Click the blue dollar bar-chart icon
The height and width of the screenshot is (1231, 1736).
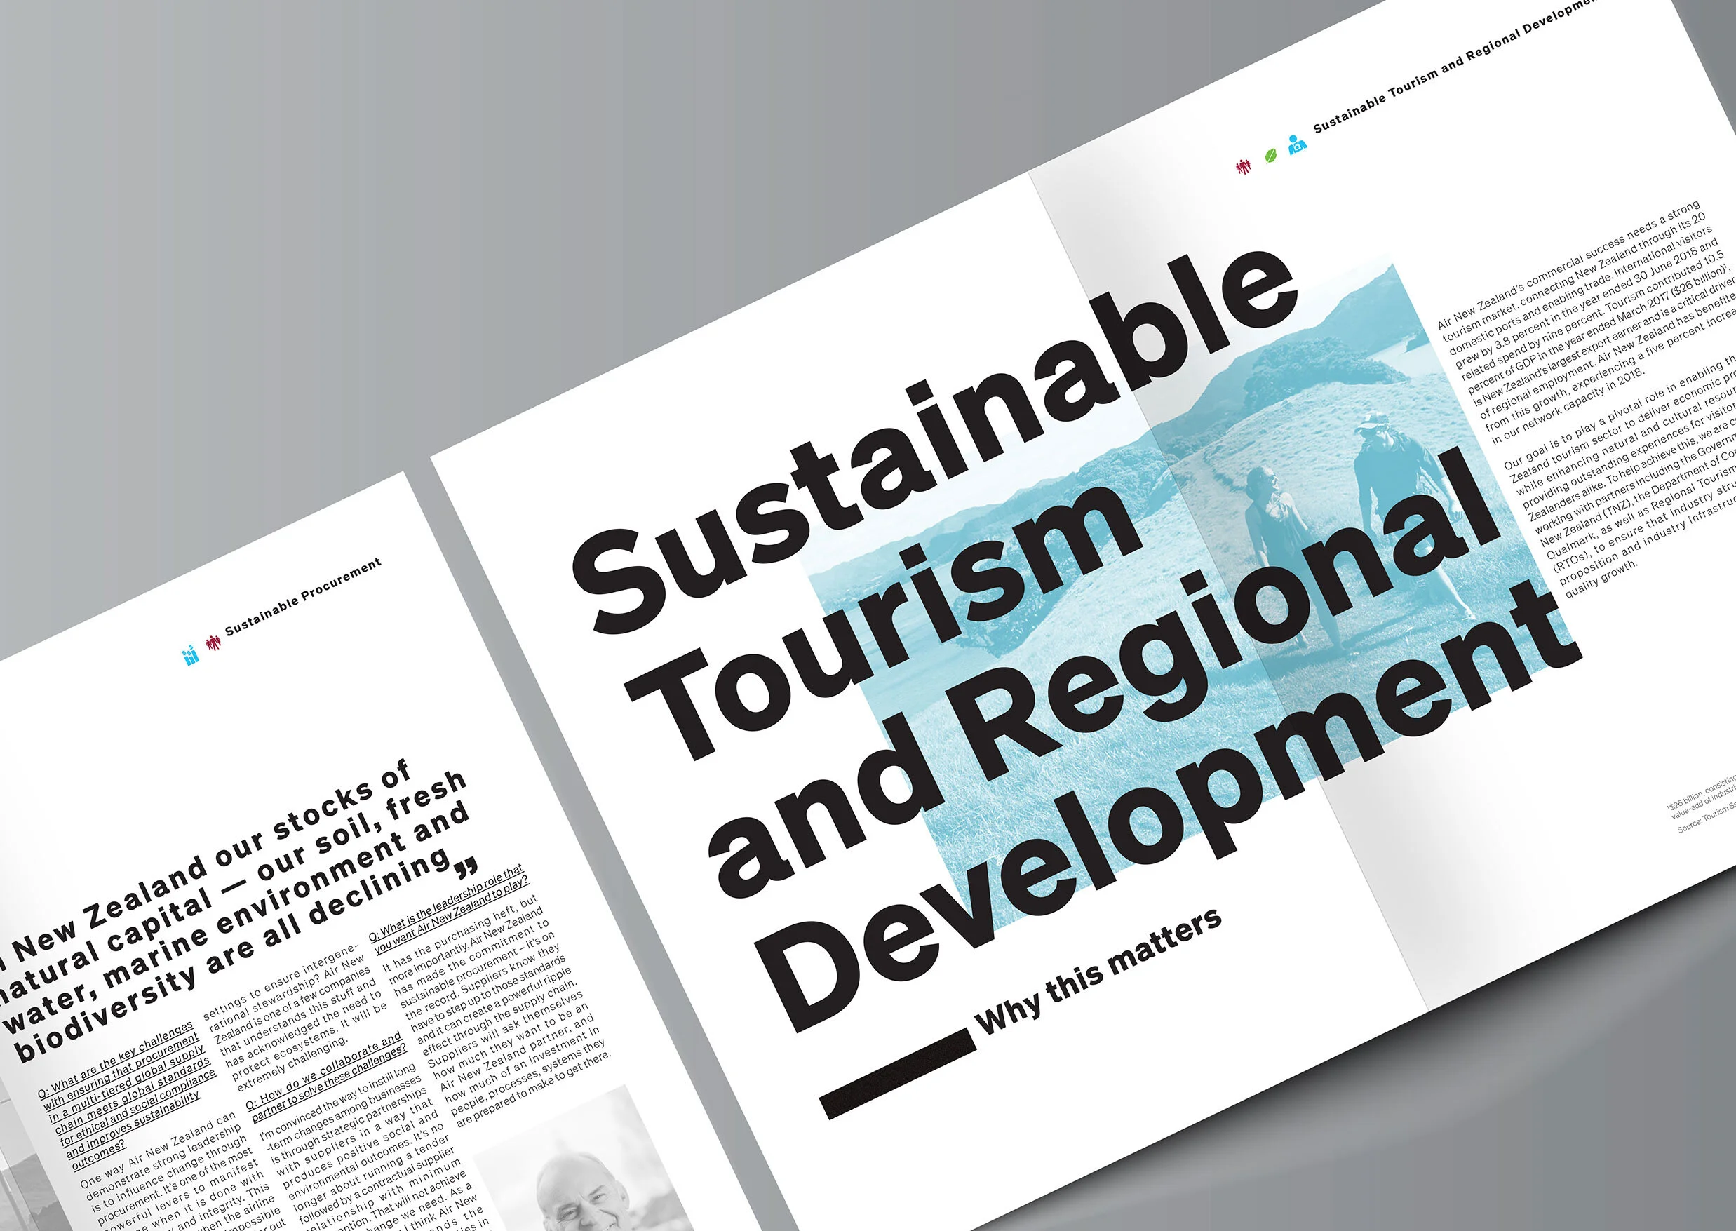(x=190, y=655)
